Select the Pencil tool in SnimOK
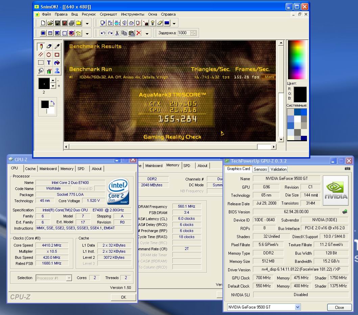The height and width of the screenshot is (315, 358). pyautogui.click(x=41, y=47)
